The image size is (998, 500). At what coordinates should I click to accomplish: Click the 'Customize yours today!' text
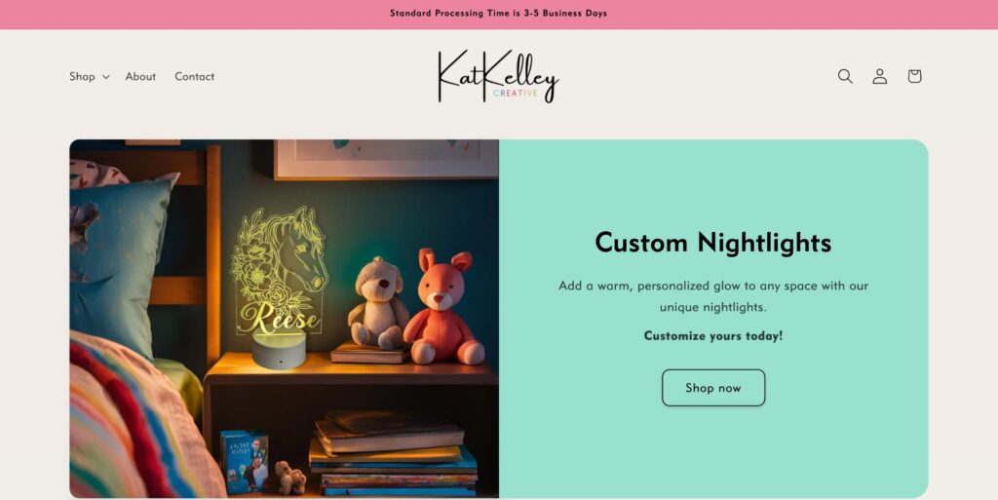tap(712, 335)
